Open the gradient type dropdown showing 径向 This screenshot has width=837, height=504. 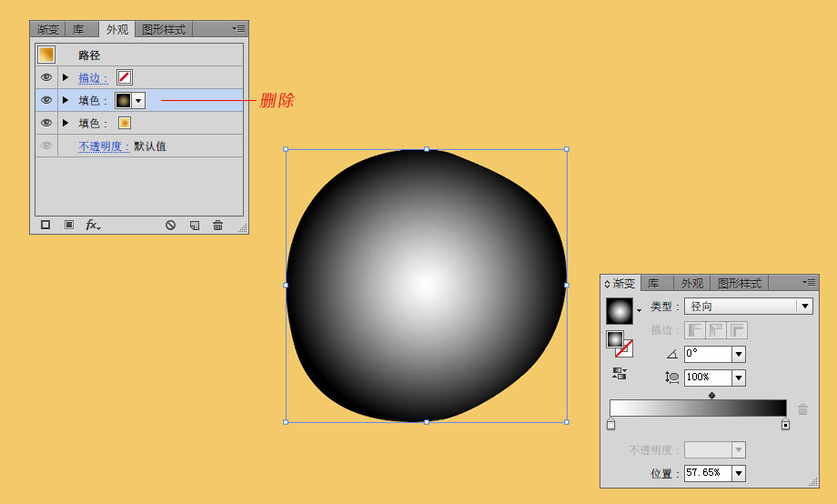click(x=749, y=307)
